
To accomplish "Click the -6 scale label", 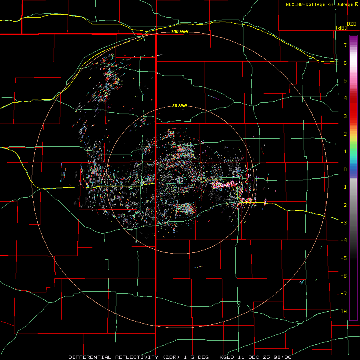I will [344, 276].
